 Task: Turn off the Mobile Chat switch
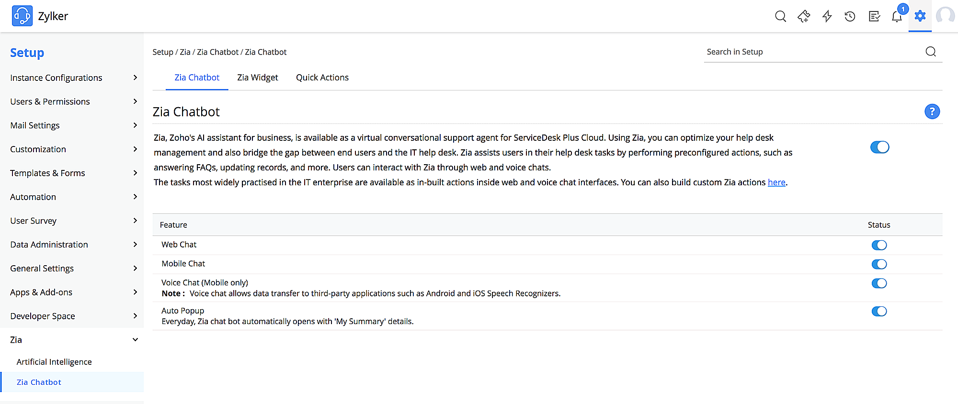click(x=879, y=264)
